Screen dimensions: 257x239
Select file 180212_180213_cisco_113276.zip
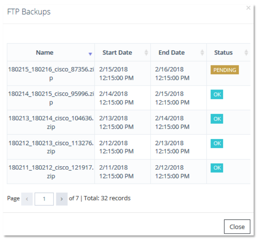pos(51,147)
